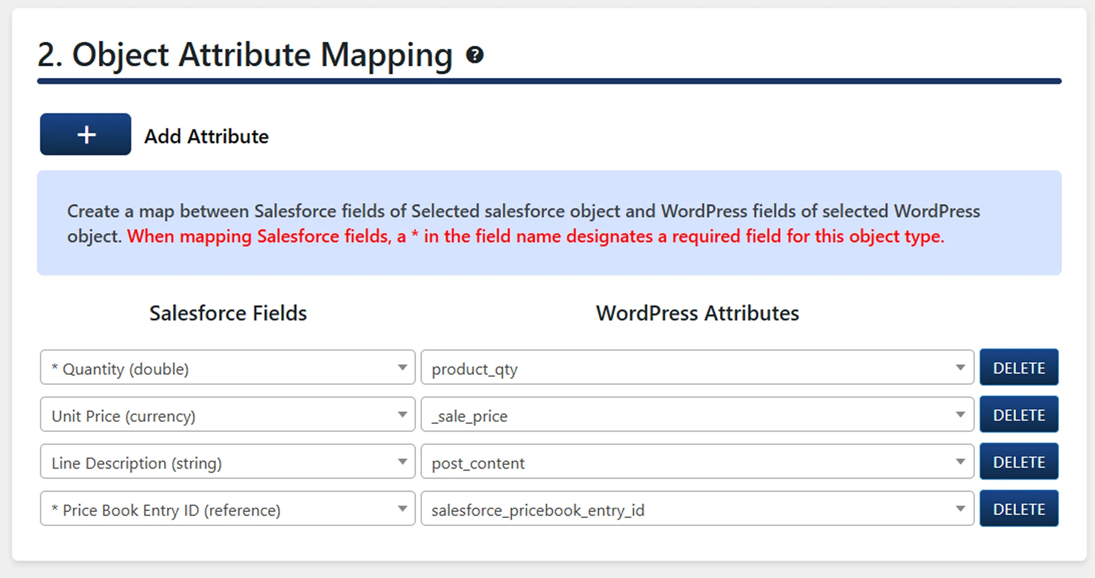Open the product_qty WordPress attribute dropdown
The height and width of the screenshot is (578, 1095).
(x=697, y=367)
